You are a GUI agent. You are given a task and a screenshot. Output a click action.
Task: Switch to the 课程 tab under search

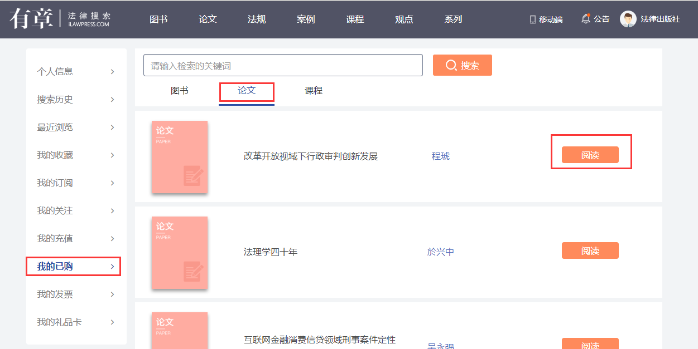313,91
